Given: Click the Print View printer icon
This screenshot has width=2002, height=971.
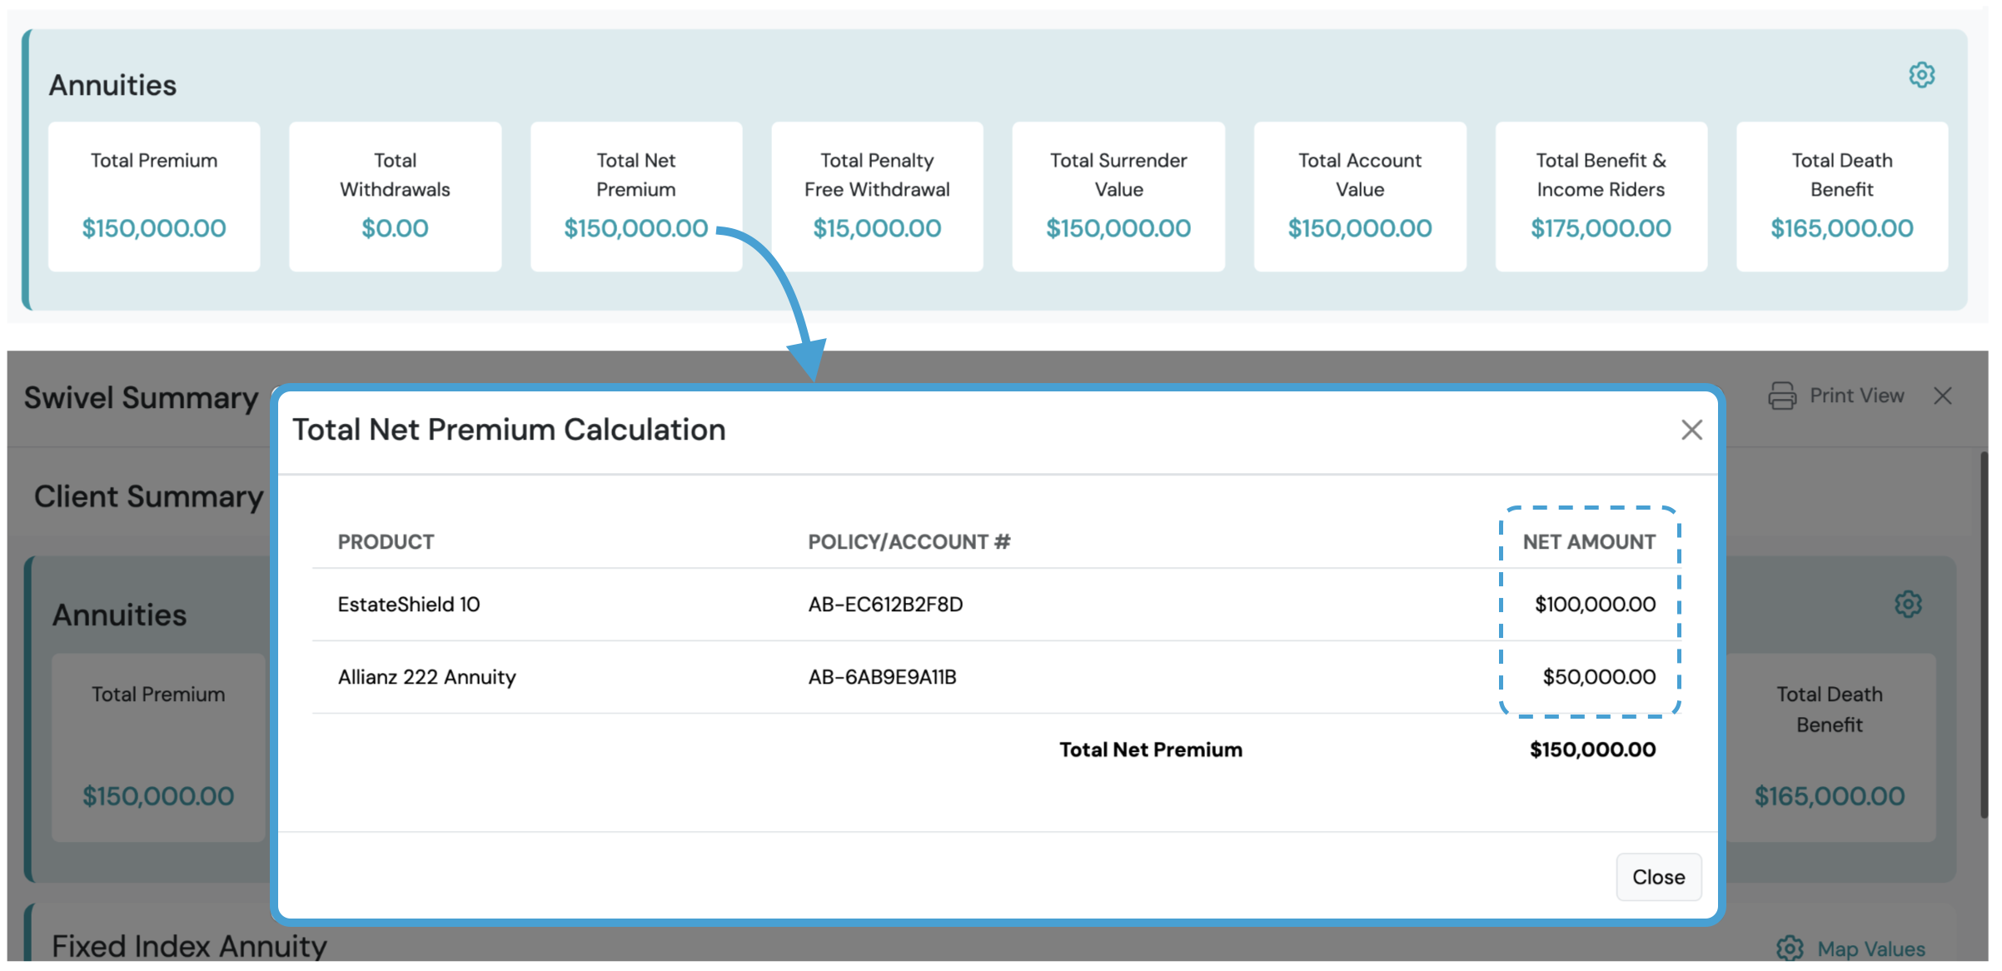Looking at the screenshot, I should [1782, 396].
